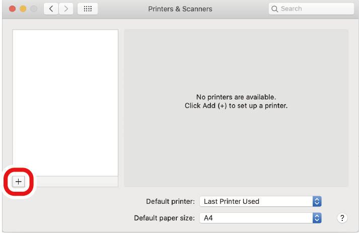Go back with the left arrow
Viewport: 359px width, 233px height.
[51, 9]
